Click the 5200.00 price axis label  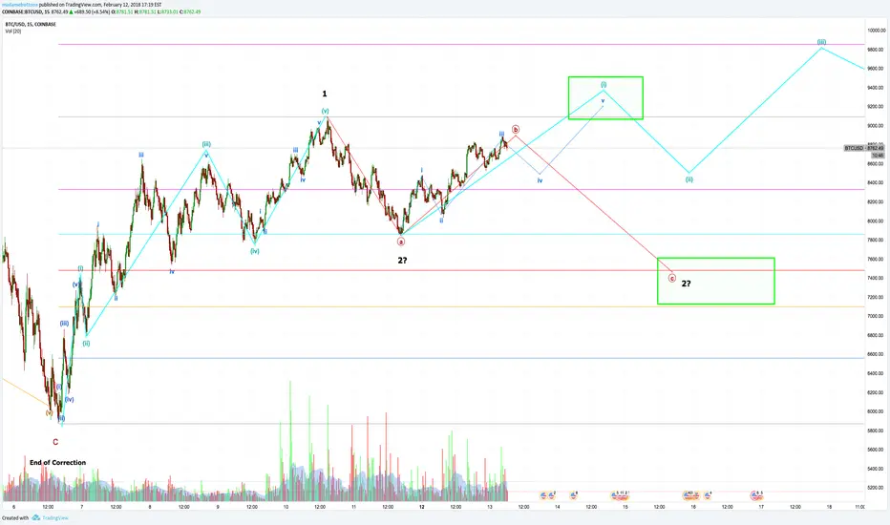pos(876,488)
